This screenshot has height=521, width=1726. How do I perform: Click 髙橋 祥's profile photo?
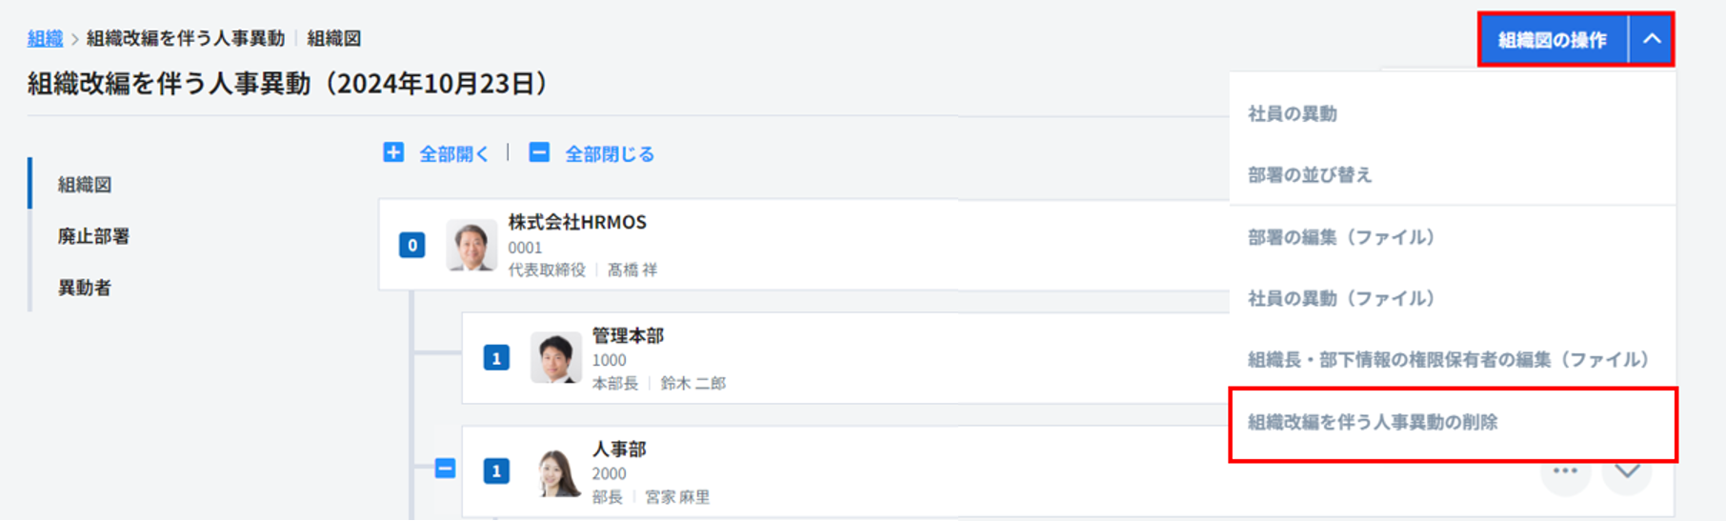coord(472,246)
